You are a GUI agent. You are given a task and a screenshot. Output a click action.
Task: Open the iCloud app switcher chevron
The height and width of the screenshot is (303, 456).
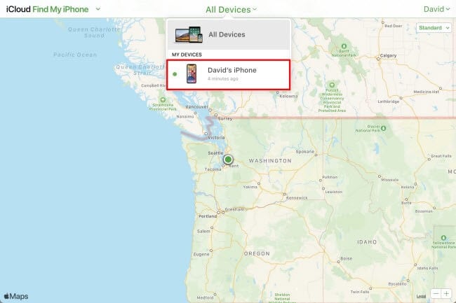98,9
